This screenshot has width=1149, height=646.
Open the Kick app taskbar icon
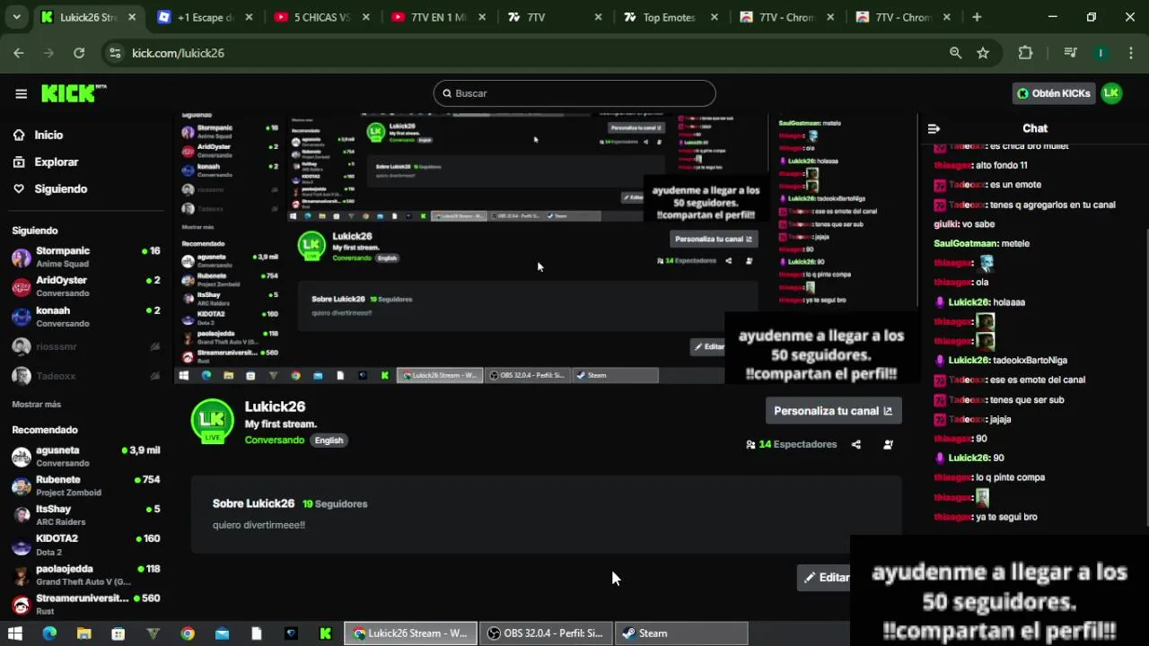tap(325, 633)
